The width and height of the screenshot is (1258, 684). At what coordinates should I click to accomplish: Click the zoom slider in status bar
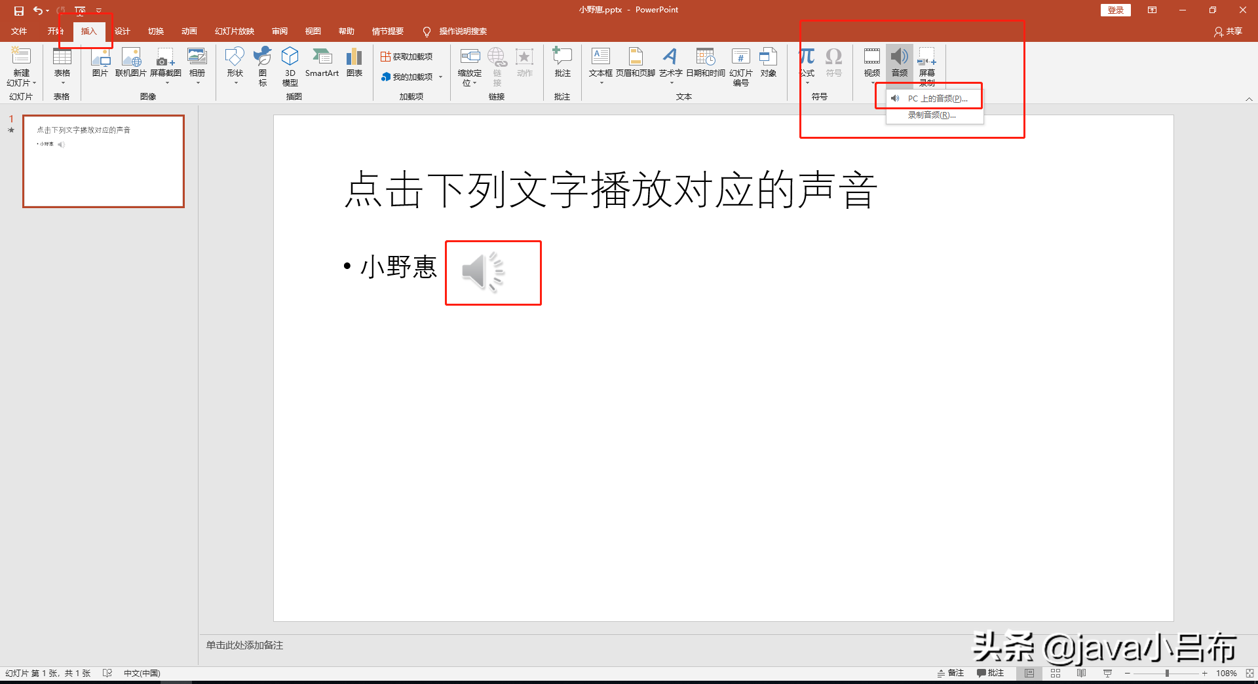click(1167, 673)
